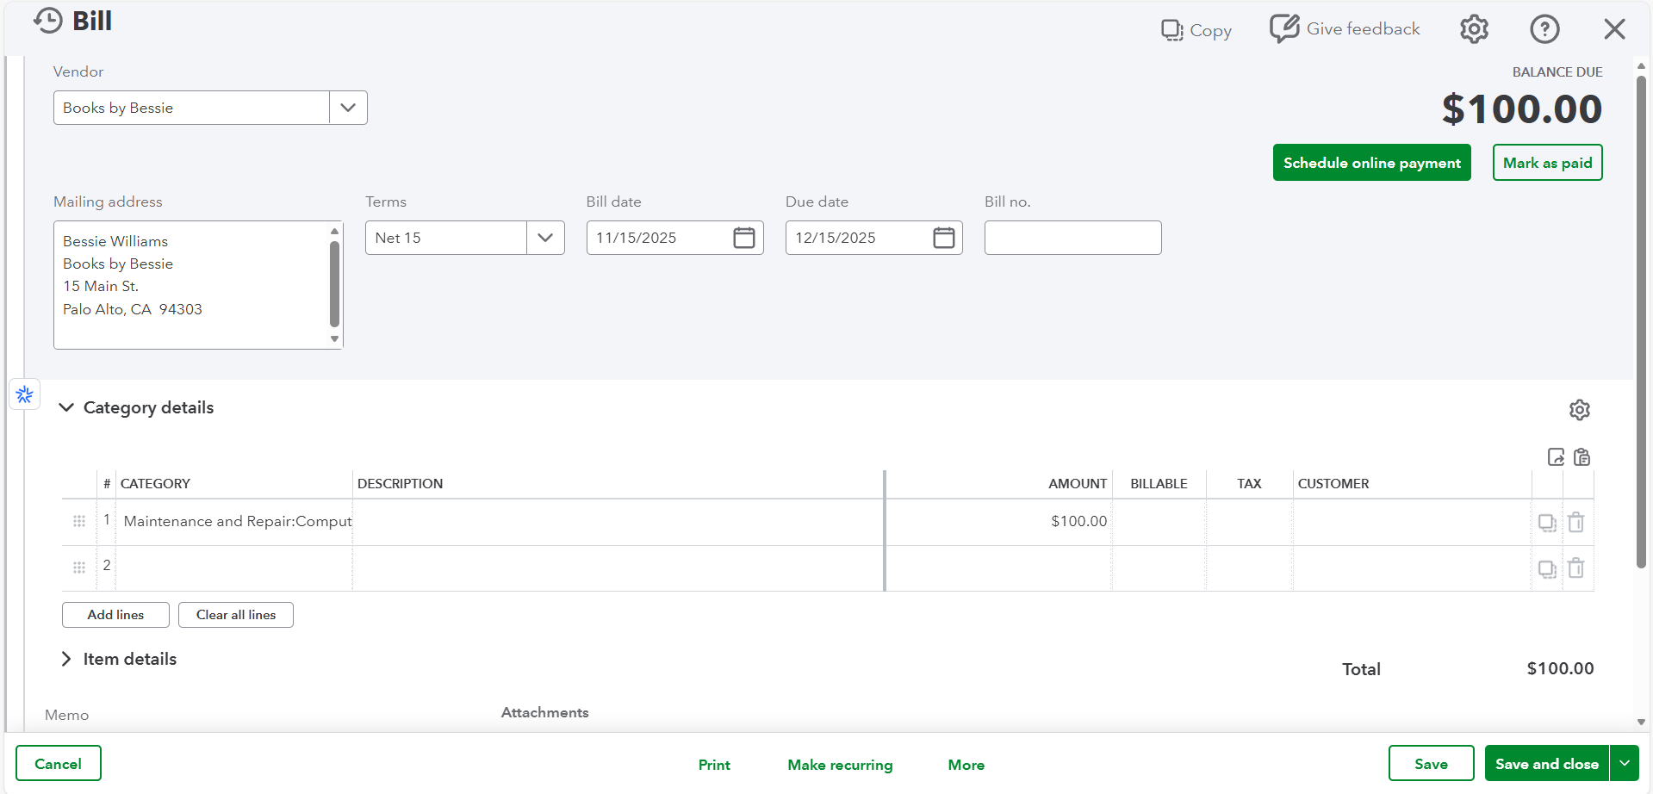
Task: Click into the Bill no. field
Action: pos(1072,238)
